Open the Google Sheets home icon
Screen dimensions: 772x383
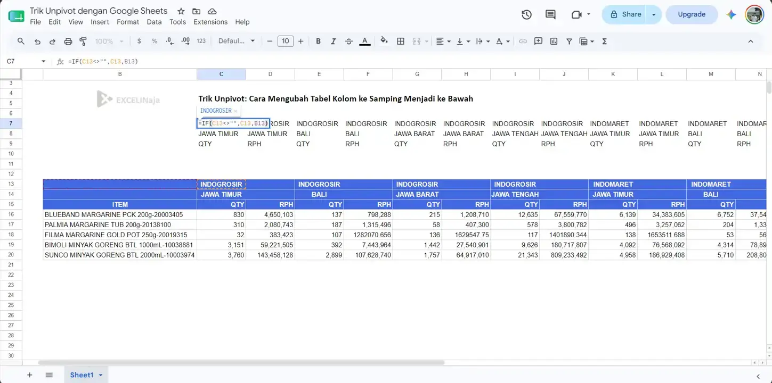[x=16, y=15]
